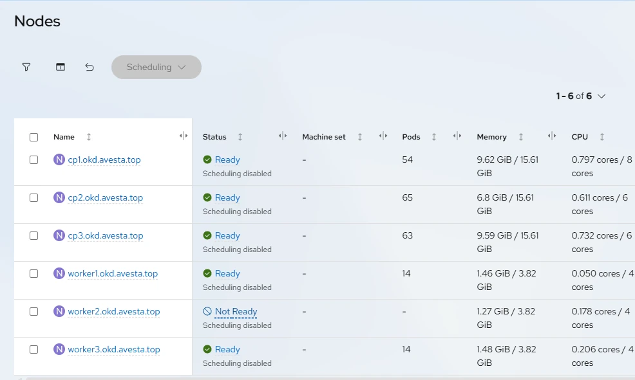Click the Memory column resize handle icon
The width and height of the screenshot is (635, 380).
(x=552, y=136)
